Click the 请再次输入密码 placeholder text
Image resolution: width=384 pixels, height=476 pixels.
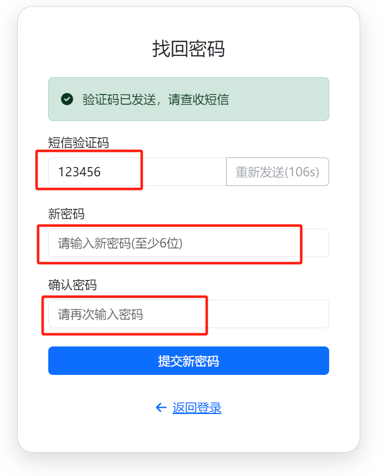click(x=100, y=314)
